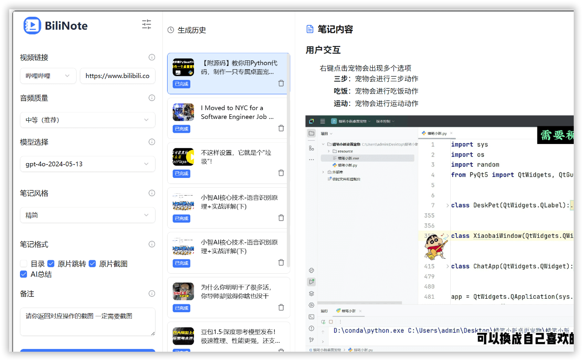This screenshot has height=361, width=583.
Task: Click the info icon next to 音频质量
Action: point(152,98)
